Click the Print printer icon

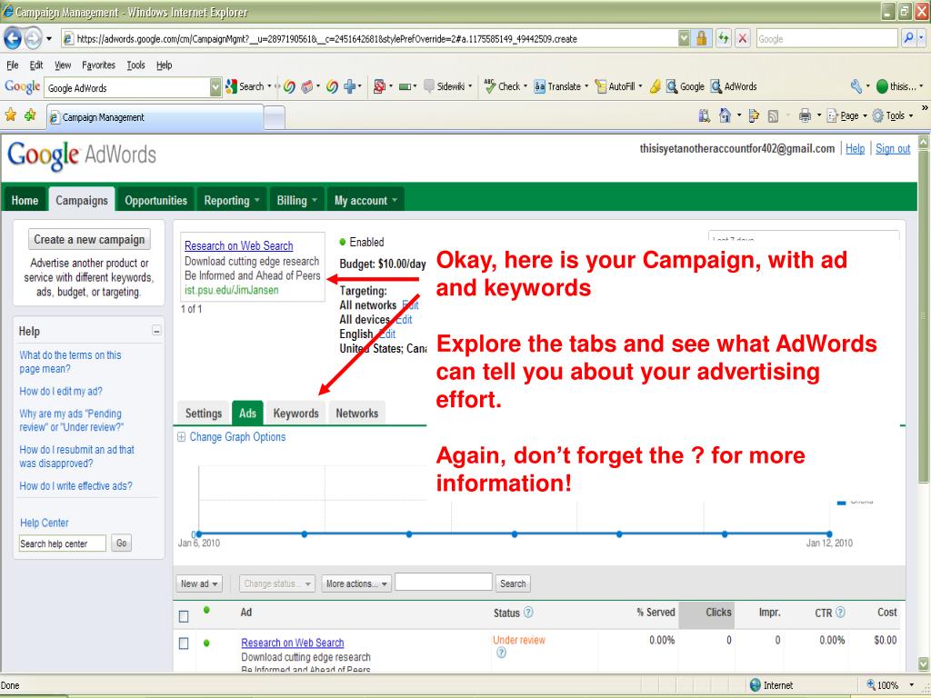coord(805,115)
